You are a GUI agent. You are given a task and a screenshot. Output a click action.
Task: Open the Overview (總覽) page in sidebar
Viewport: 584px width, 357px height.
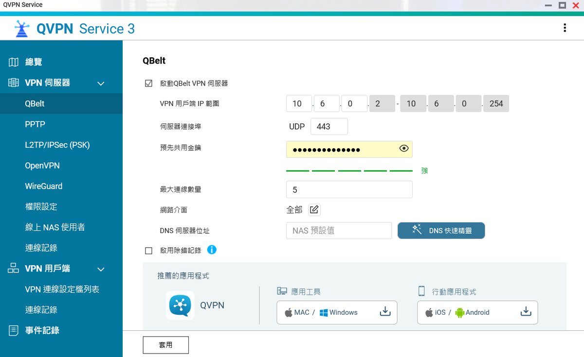pos(34,62)
